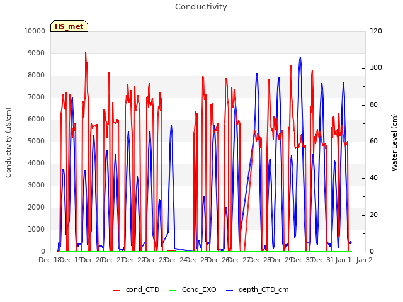Click the red cond_CTD legend swatch

coord(116,291)
